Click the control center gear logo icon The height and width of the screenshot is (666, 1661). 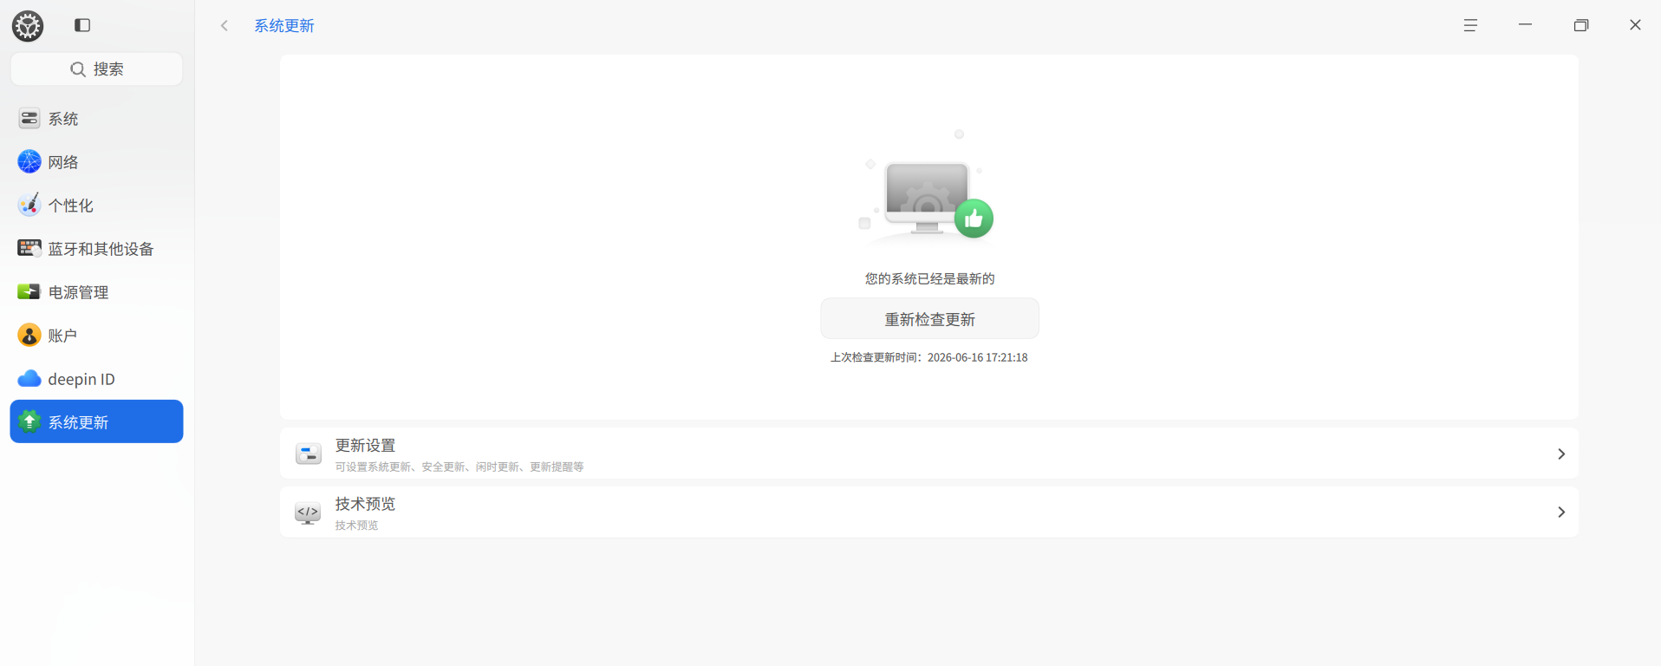[28, 26]
